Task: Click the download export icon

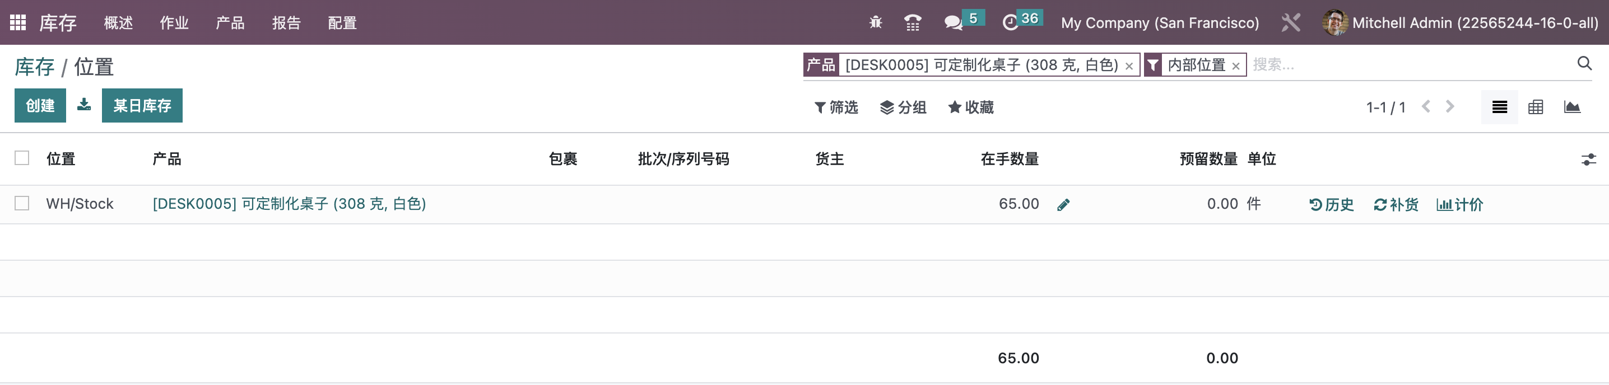Action: click(x=83, y=104)
